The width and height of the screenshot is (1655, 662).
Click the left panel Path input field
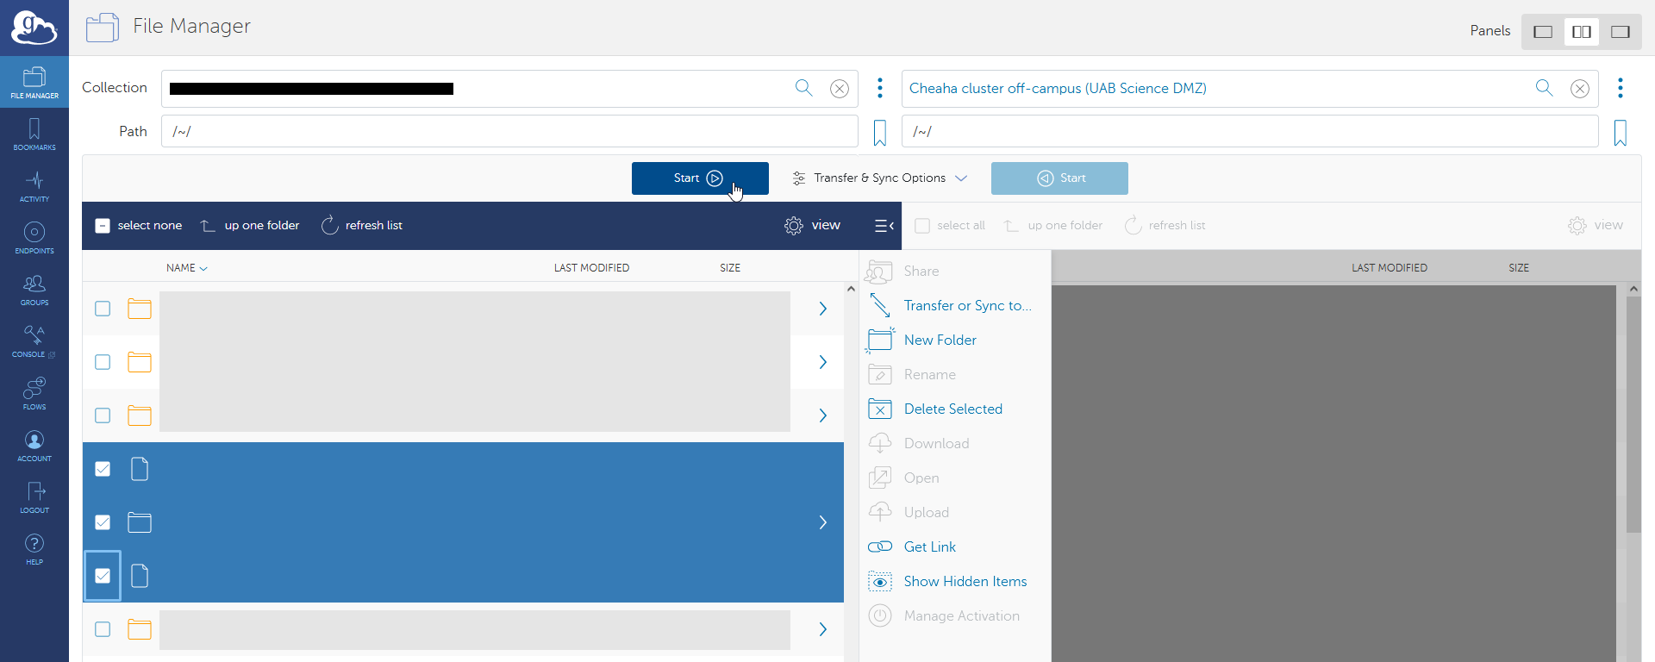point(509,132)
